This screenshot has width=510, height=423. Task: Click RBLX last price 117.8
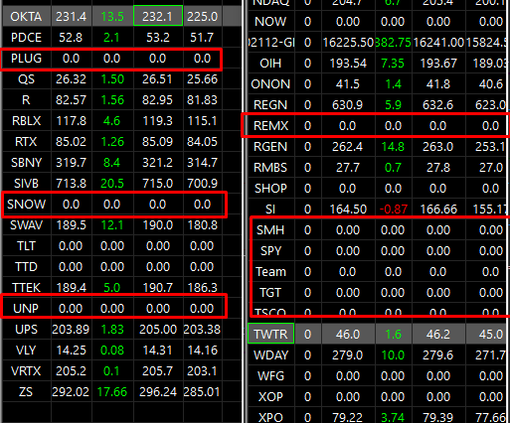click(x=71, y=121)
